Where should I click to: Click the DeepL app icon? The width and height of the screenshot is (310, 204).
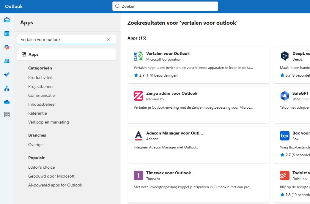[x=285, y=56]
